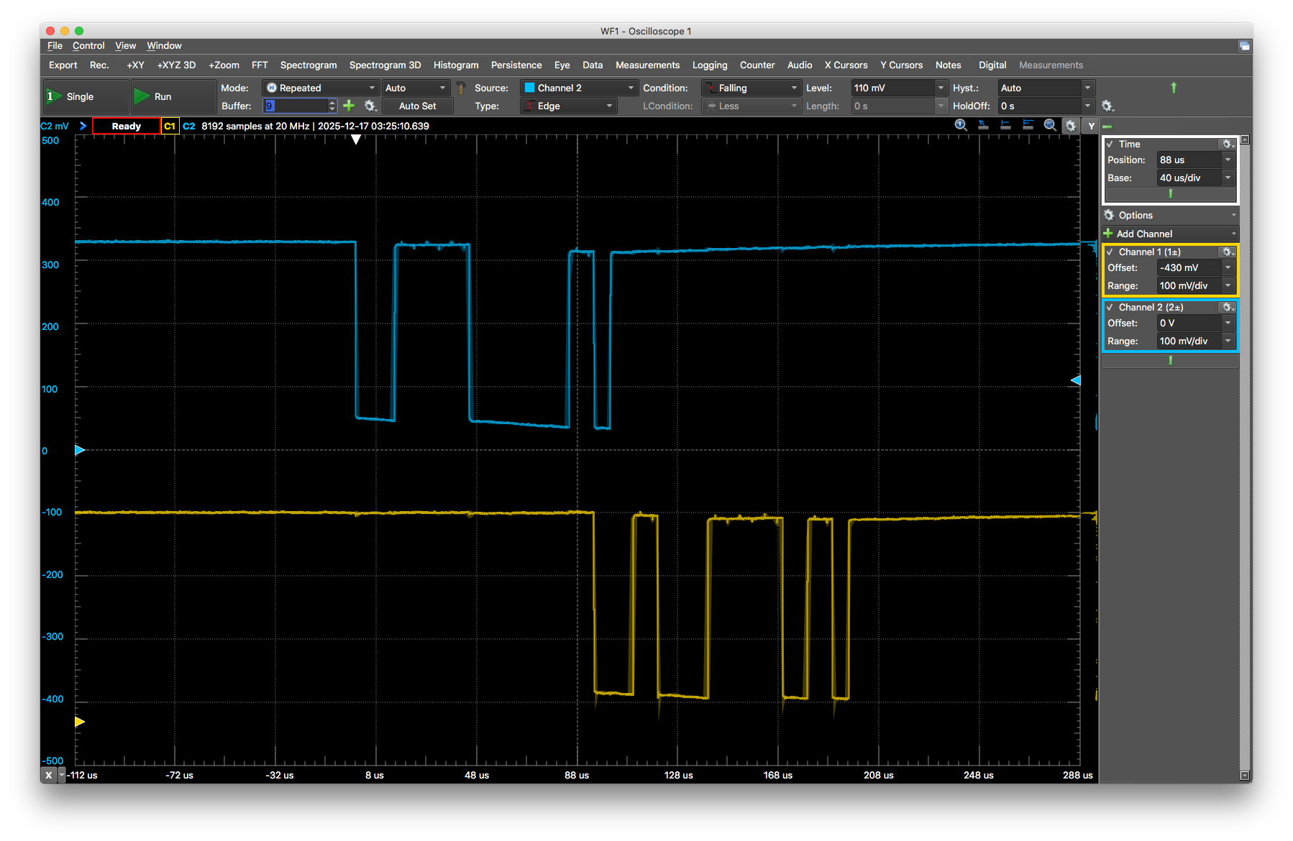Toggle the Channel 2 enable checkbox

click(x=1110, y=307)
